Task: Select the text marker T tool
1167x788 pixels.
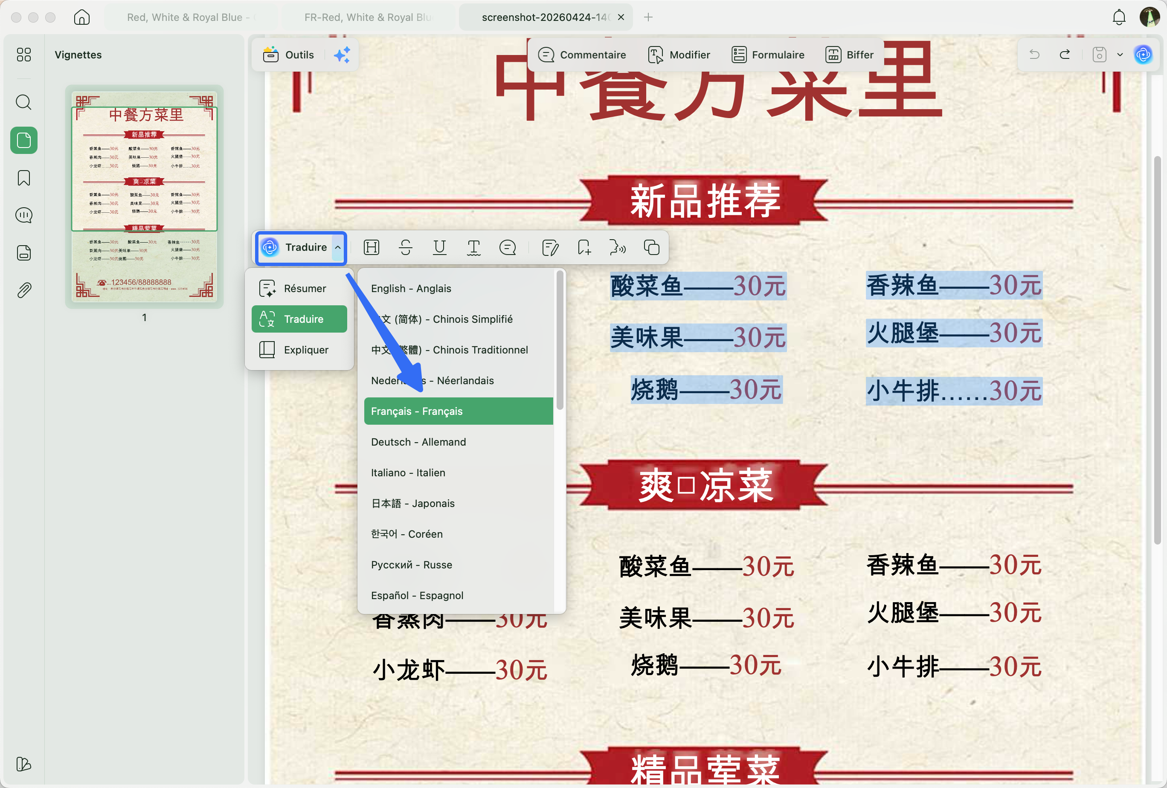Action: coord(473,247)
